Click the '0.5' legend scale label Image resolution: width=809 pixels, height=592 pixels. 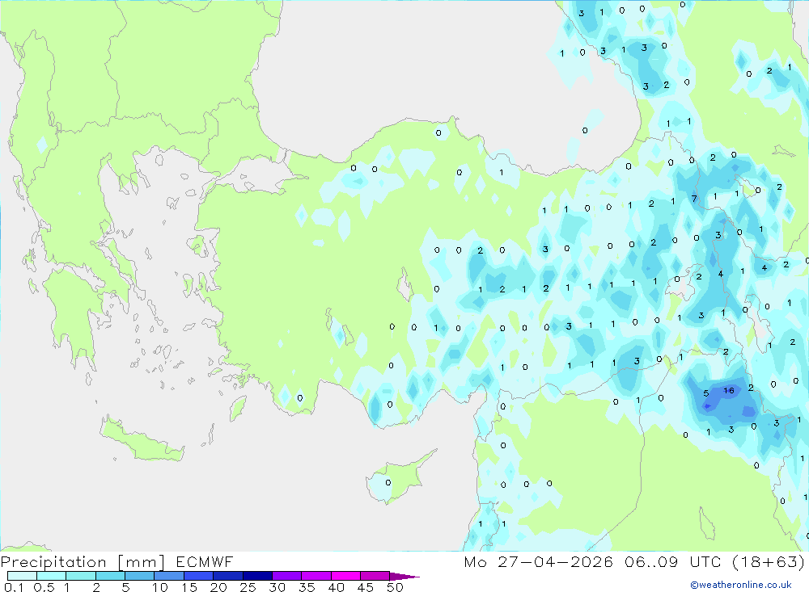tap(44, 587)
